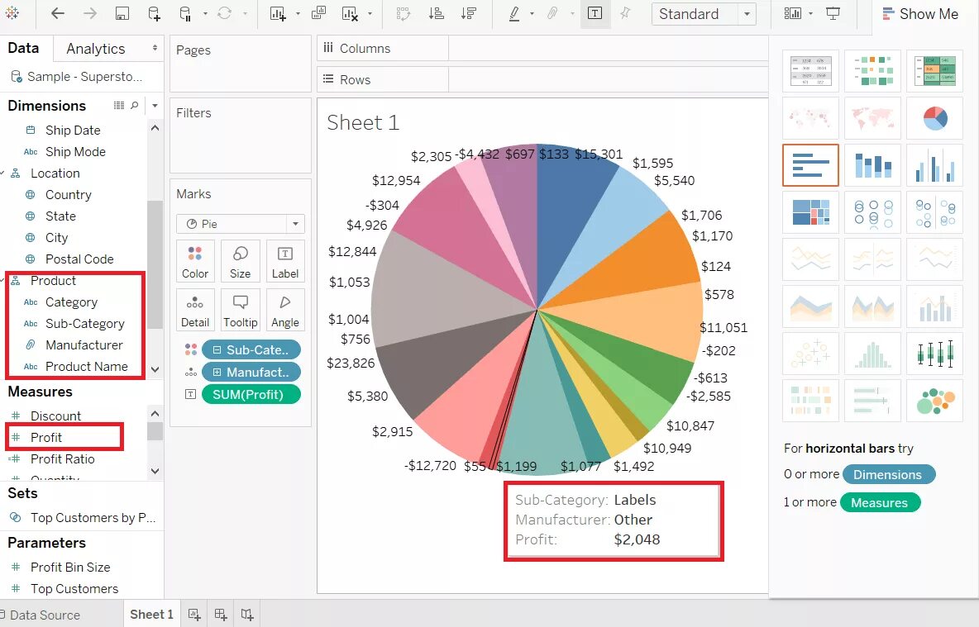This screenshot has height=627, width=979.
Task: Click the Save icon in toolbar
Action: point(122,13)
